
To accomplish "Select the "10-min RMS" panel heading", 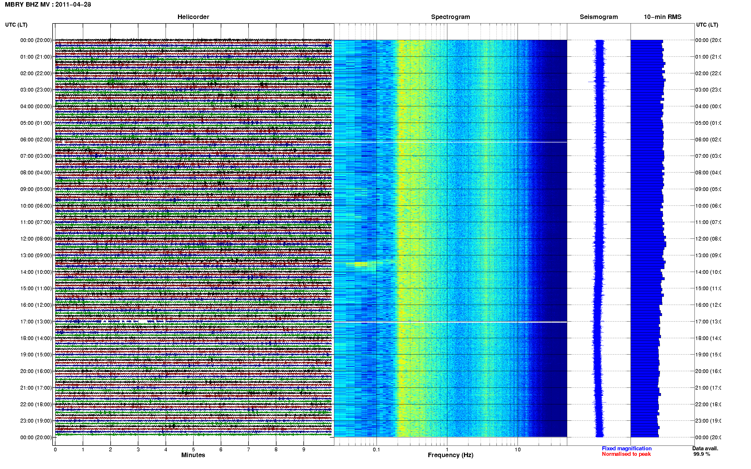I will tap(663, 17).
